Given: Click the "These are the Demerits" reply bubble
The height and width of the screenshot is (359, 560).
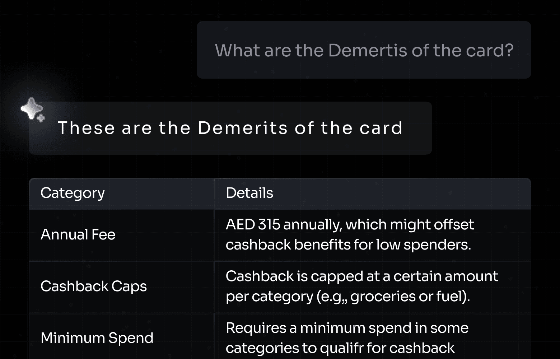Looking at the screenshot, I should (x=230, y=128).
